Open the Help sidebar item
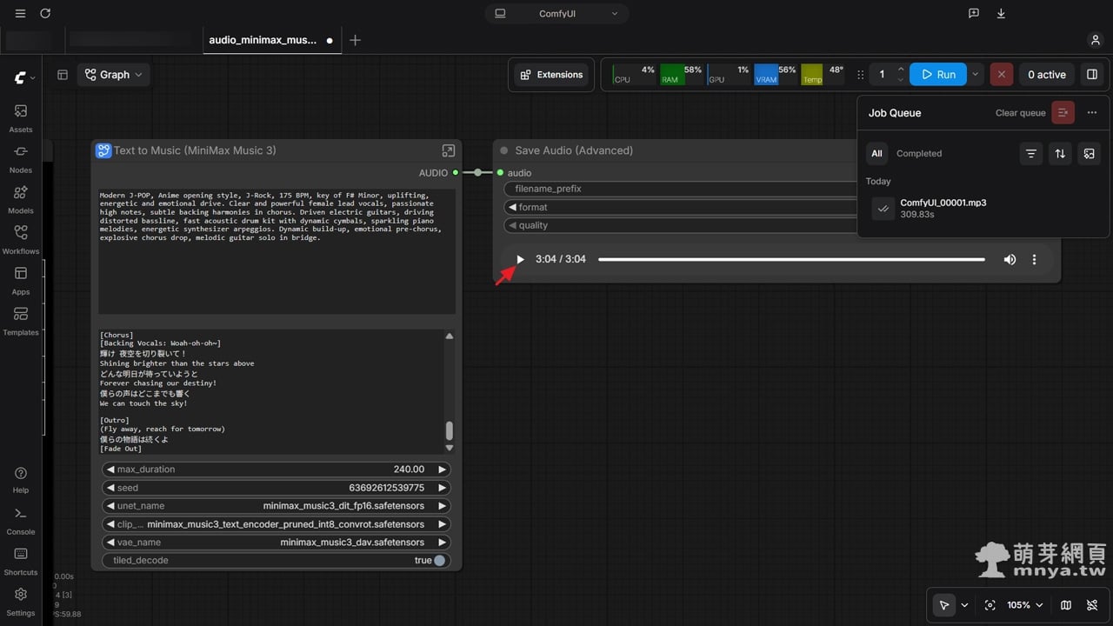Viewport: 1113px width, 626px height. (21, 480)
